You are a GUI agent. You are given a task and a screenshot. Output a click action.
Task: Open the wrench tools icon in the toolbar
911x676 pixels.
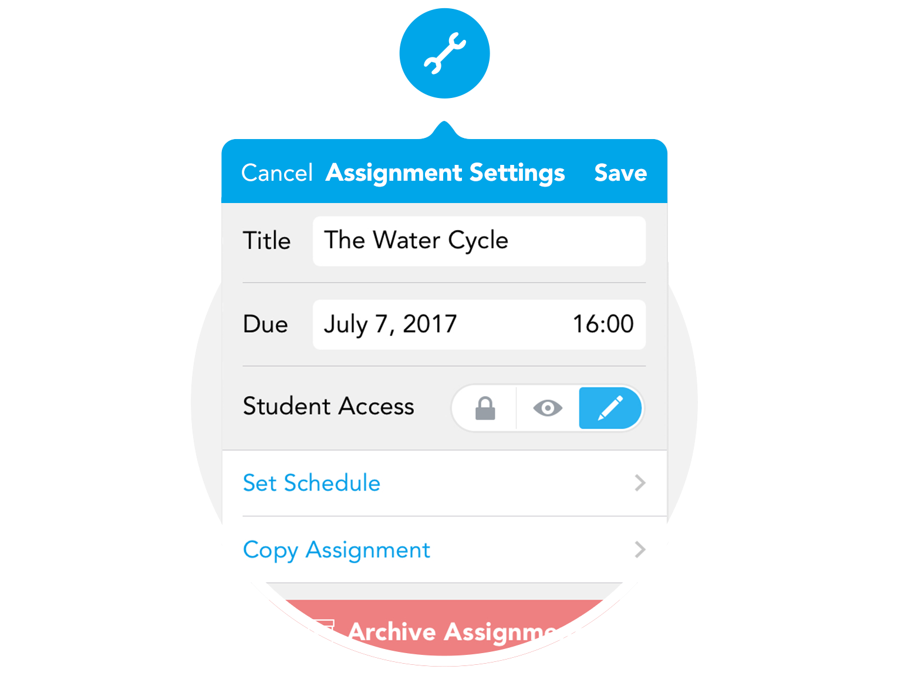click(444, 53)
